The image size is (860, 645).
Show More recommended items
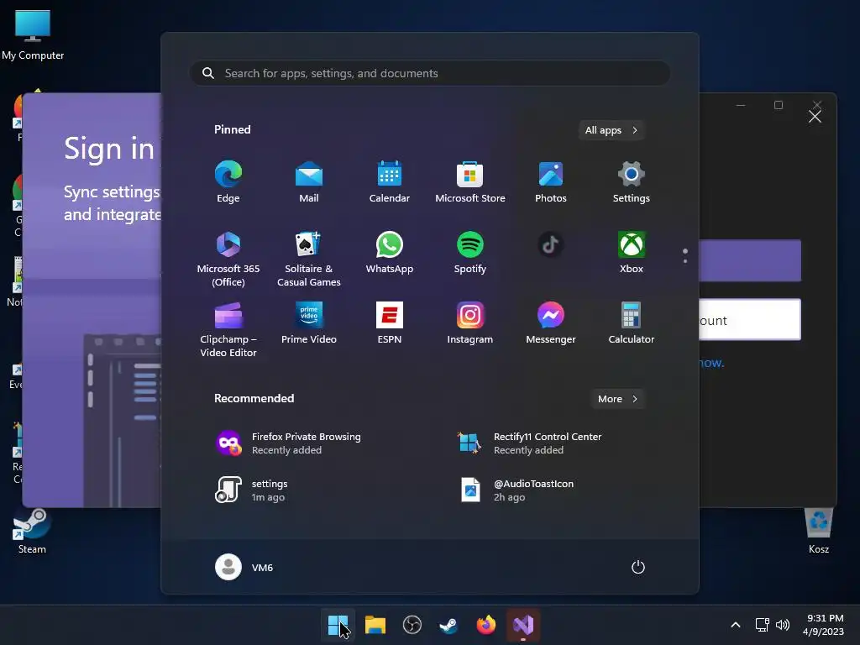(617, 399)
